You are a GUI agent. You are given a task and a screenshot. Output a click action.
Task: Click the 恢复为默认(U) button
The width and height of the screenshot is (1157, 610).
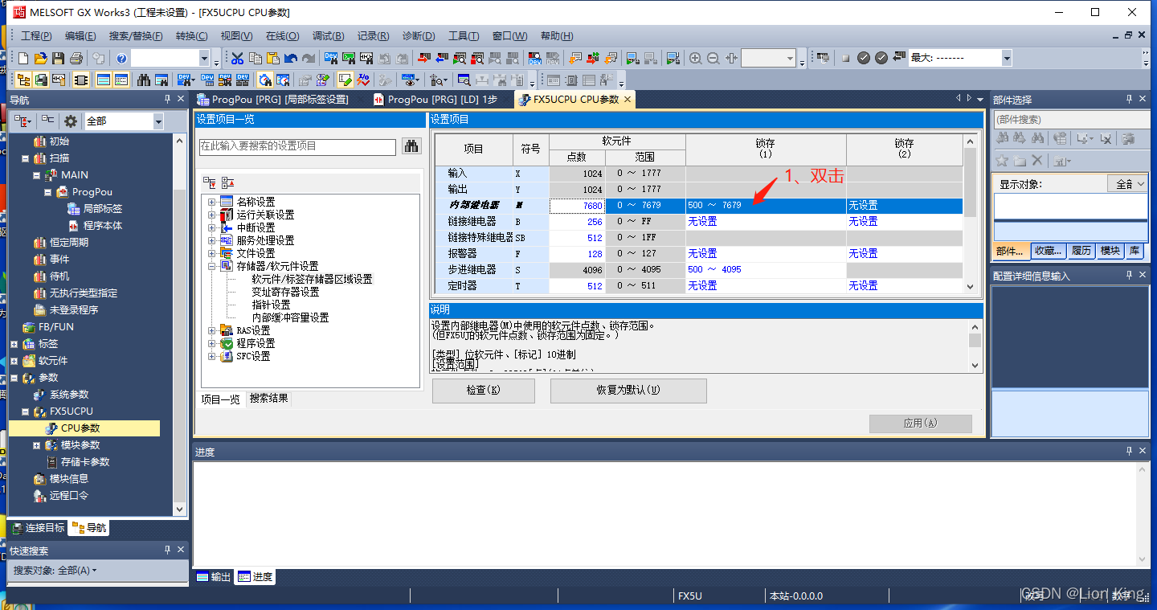(628, 391)
